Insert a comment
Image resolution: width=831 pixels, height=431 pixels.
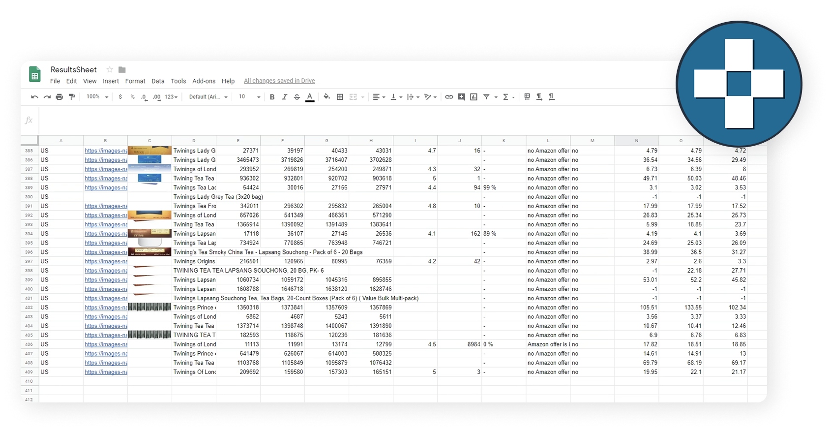(x=461, y=97)
